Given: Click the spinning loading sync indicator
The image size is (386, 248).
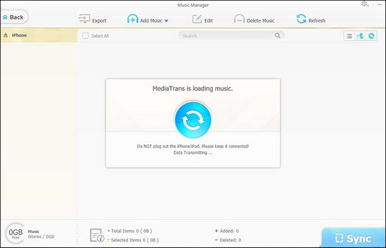Looking at the screenshot, I should (192, 120).
